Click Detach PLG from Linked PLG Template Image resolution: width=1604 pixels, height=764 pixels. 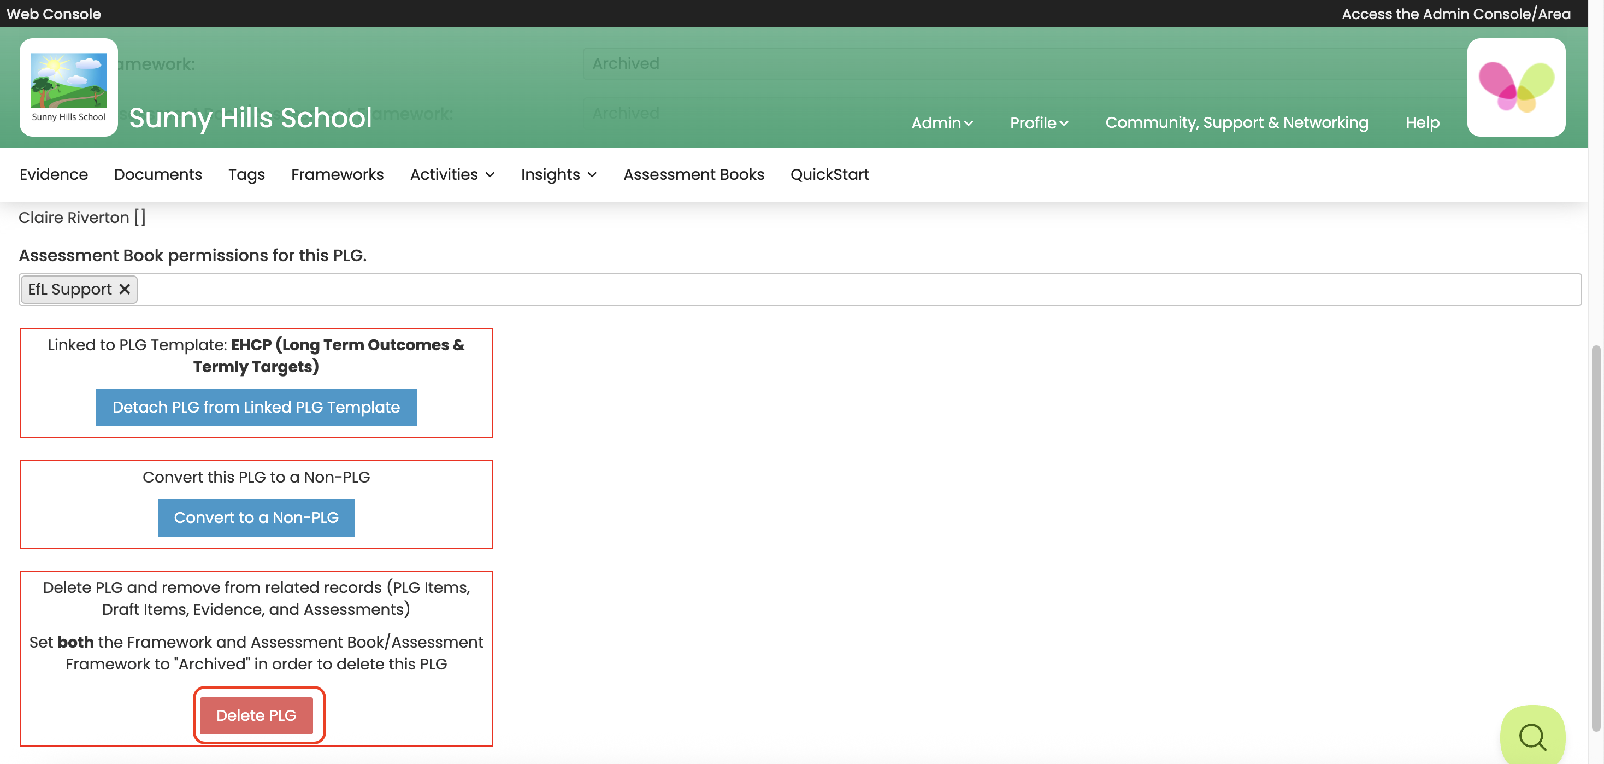[256, 407]
